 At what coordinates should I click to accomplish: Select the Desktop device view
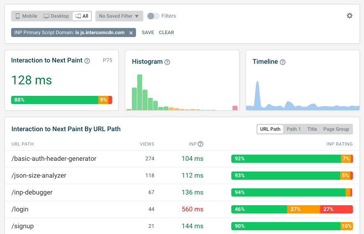(56, 16)
